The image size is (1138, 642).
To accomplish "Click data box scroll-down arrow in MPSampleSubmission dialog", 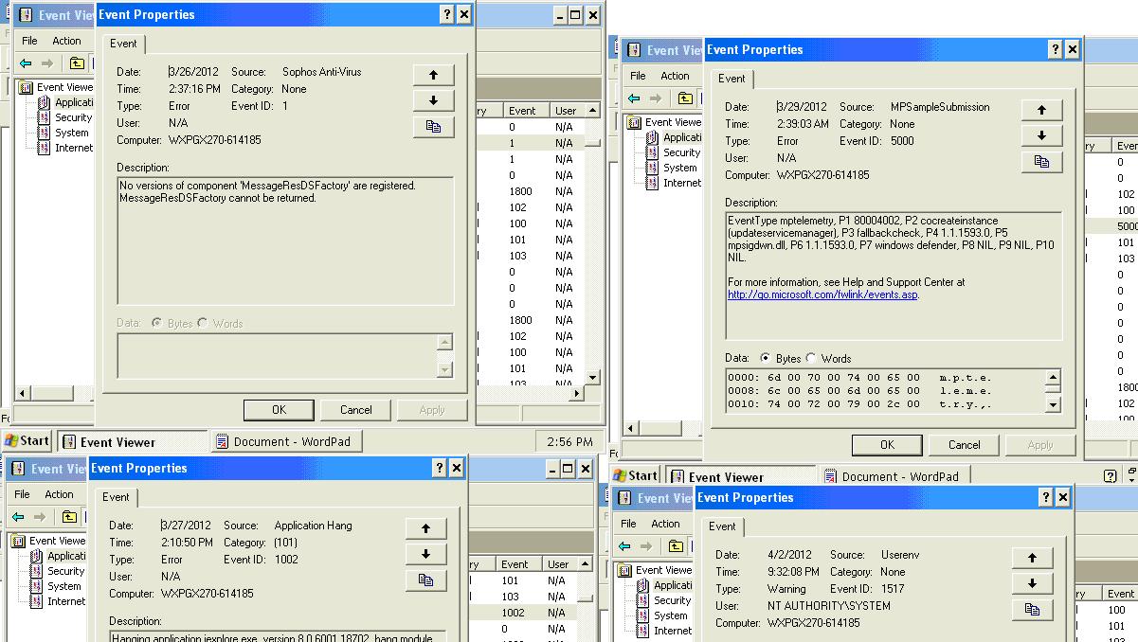I will pyautogui.click(x=1053, y=404).
